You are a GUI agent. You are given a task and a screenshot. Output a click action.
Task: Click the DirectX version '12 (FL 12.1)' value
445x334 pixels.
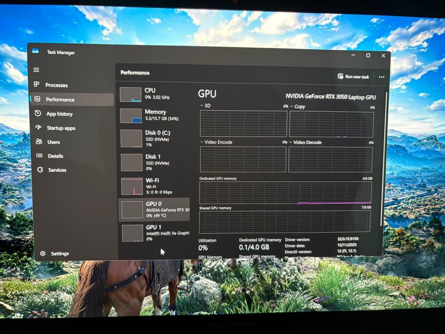click(347, 250)
